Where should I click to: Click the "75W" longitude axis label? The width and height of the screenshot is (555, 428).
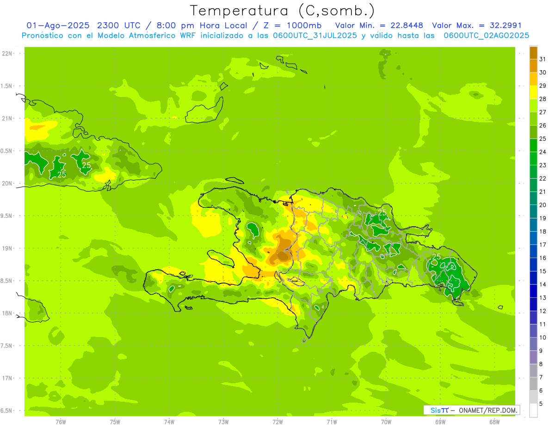click(115, 422)
